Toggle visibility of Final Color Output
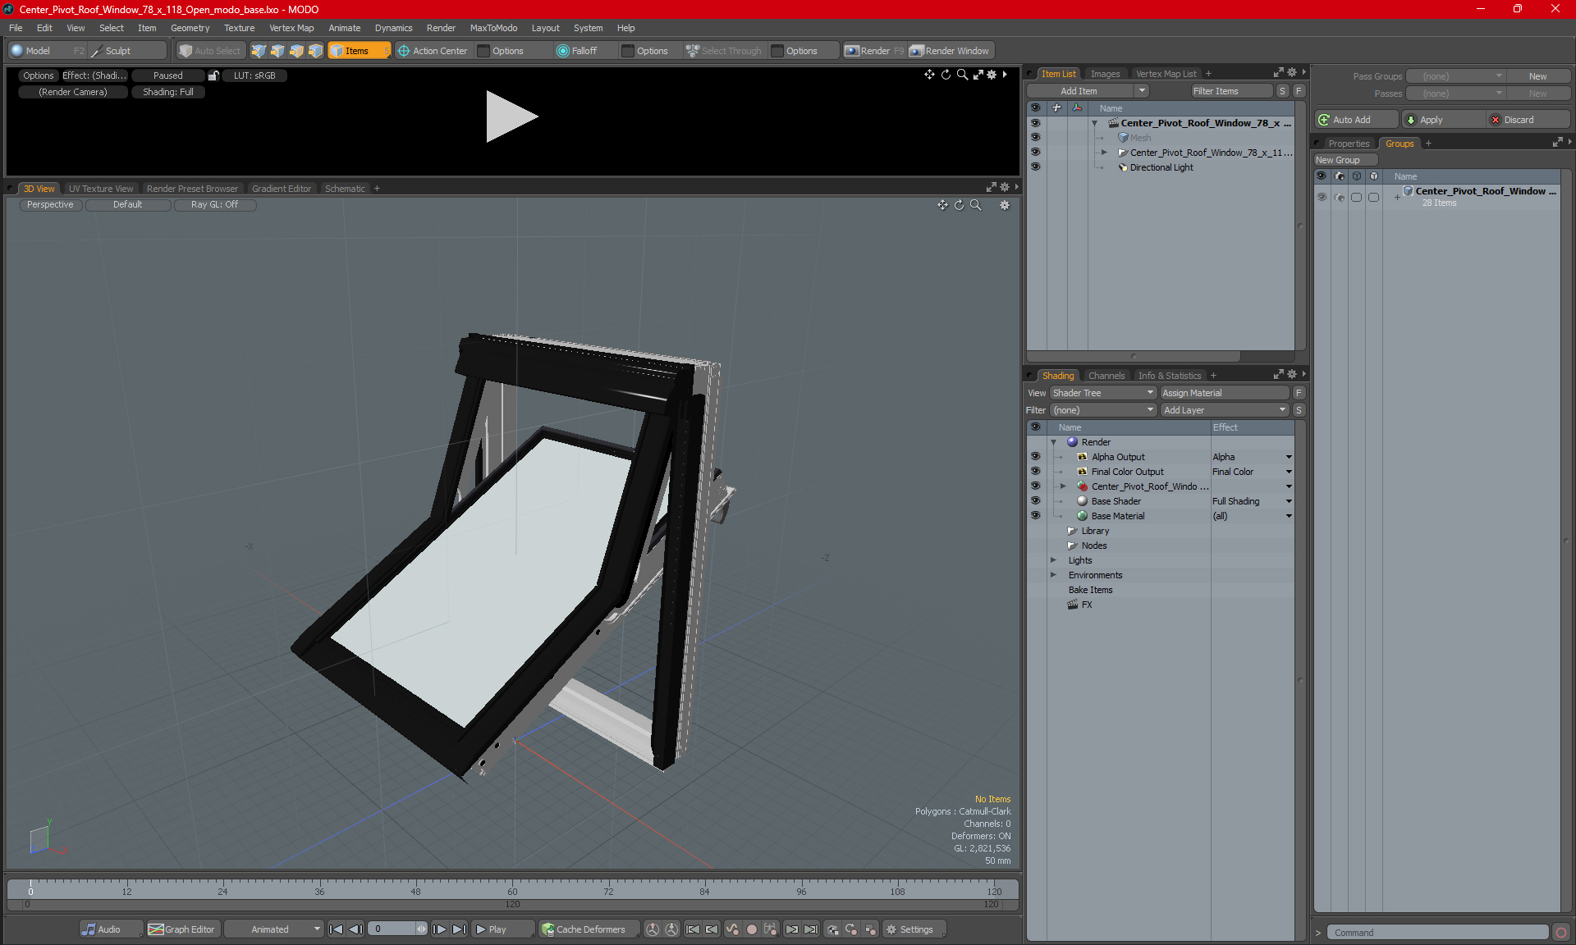1576x945 pixels. [1035, 471]
